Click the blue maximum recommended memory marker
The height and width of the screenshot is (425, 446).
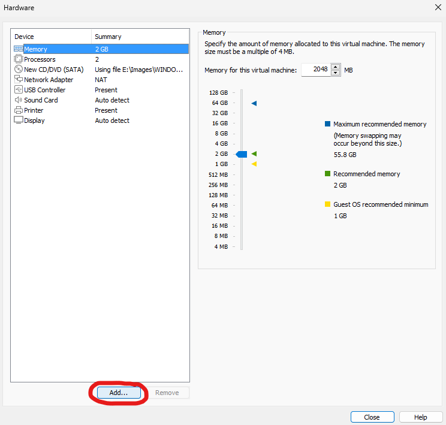[x=254, y=104]
